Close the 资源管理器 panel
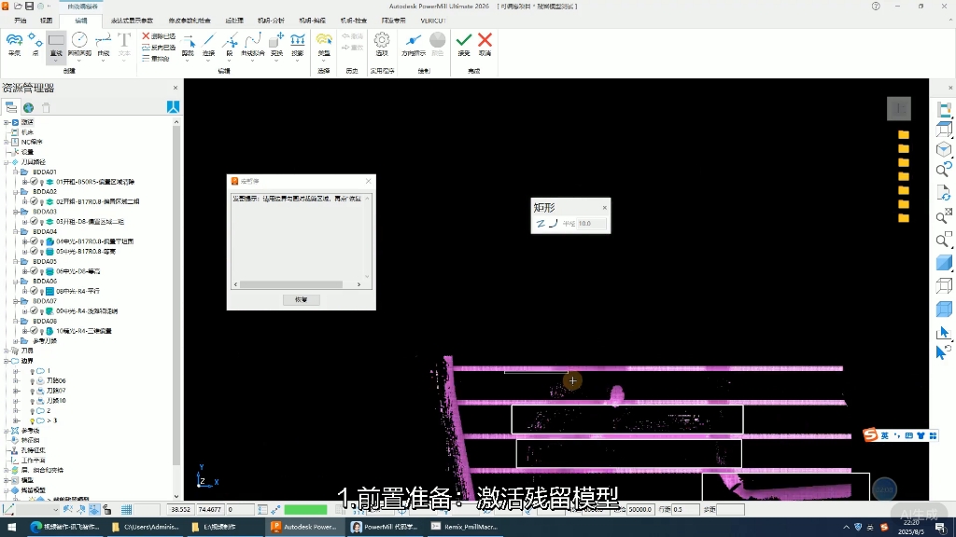The width and height of the screenshot is (956, 537). (x=176, y=88)
